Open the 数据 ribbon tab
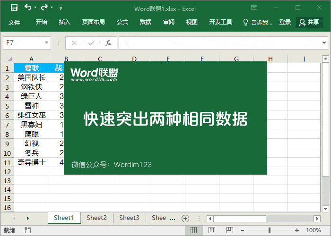 click(x=146, y=22)
